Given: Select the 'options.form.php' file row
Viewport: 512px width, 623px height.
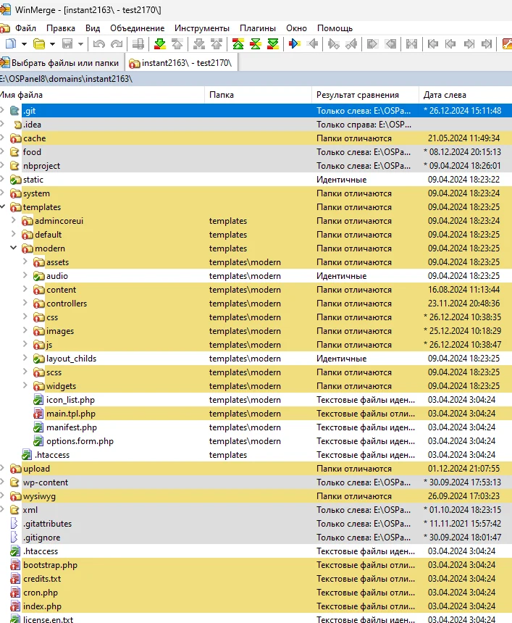Looking at the screenshot, I should [256, 441].
